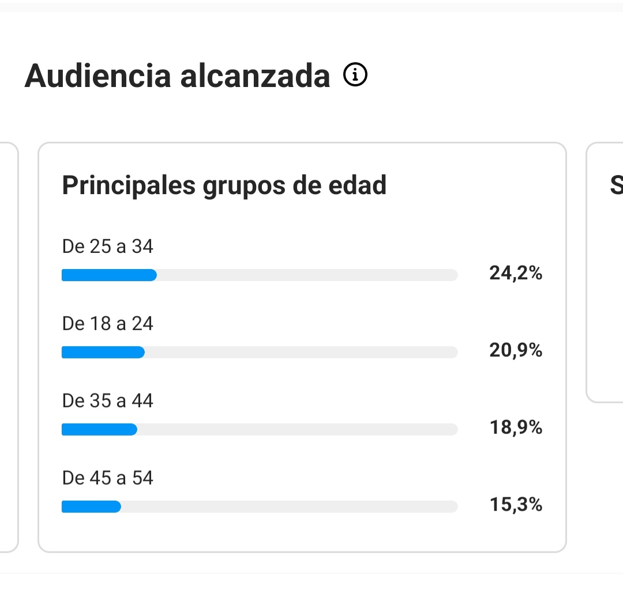Click the 15,3% percentage value
The width and height of the screenshot is (623, 594).
[x=516, y=505]
